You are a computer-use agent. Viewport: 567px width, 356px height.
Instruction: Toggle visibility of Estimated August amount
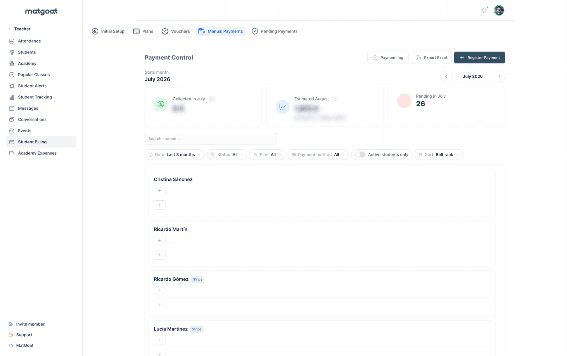pyautogui.click(x=335, y=99)
